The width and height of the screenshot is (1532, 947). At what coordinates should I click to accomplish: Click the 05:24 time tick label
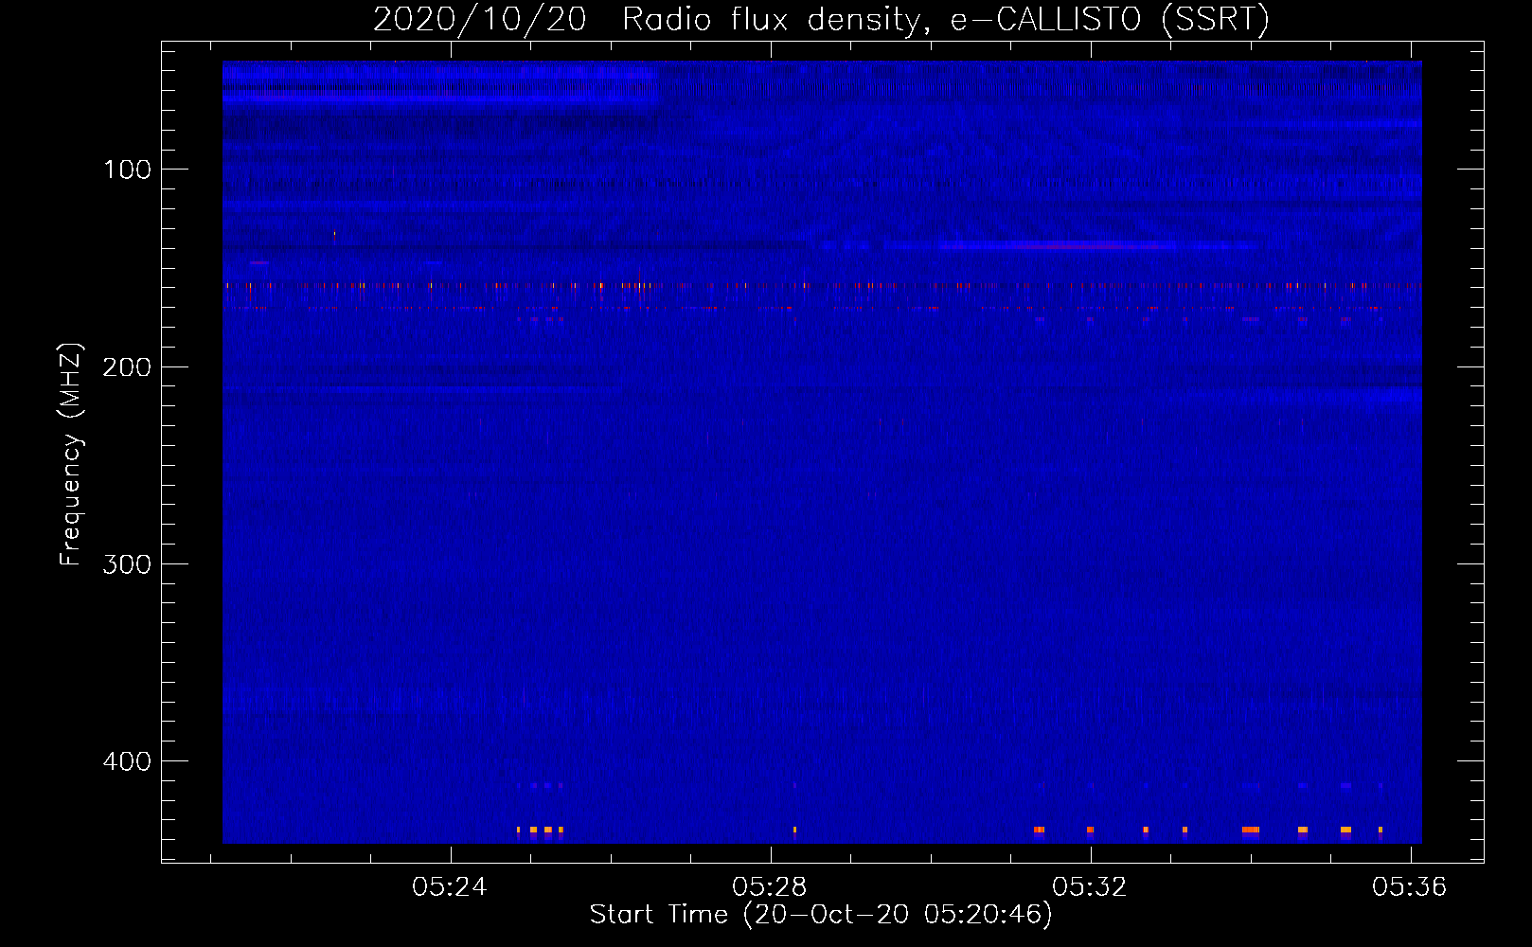tap(450, 886)
